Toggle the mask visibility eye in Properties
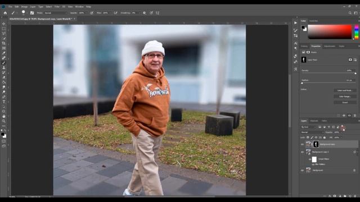This screenshot has width=360, height=202. tap(349, 116)
